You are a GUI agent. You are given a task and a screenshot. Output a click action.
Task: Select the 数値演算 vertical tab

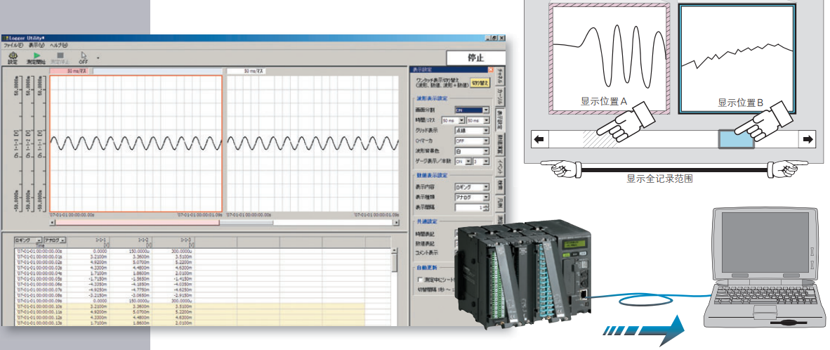point(500,144)
